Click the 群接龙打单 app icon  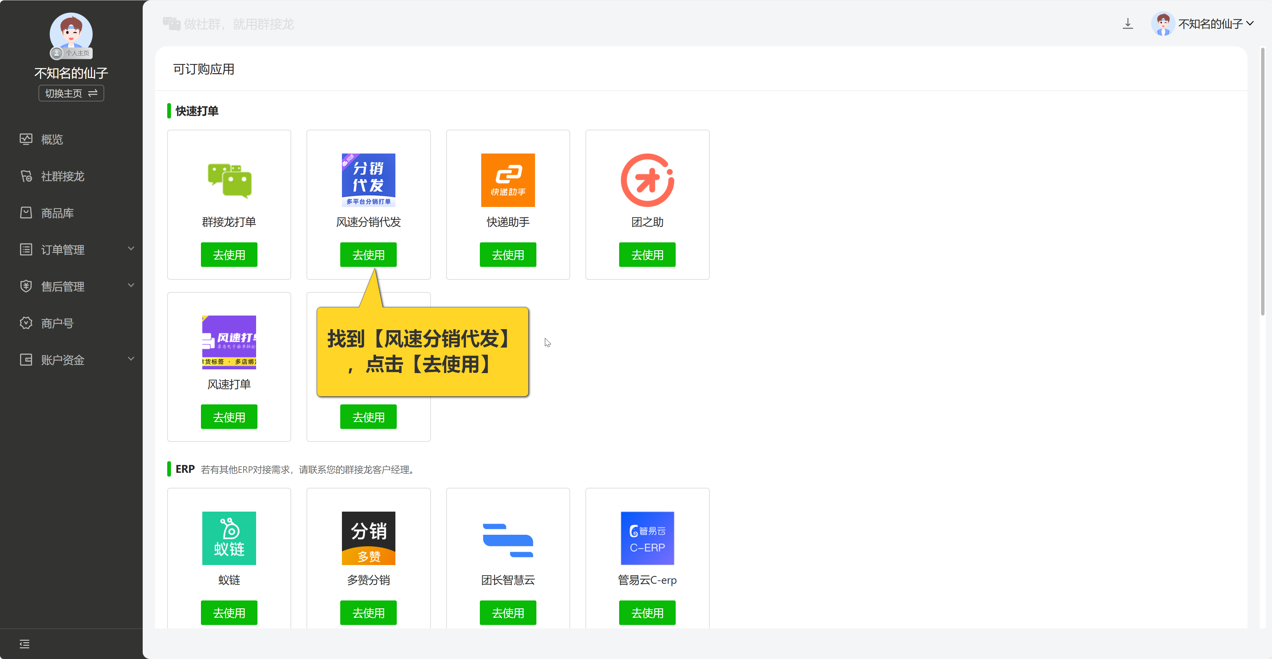pos(229,180)
